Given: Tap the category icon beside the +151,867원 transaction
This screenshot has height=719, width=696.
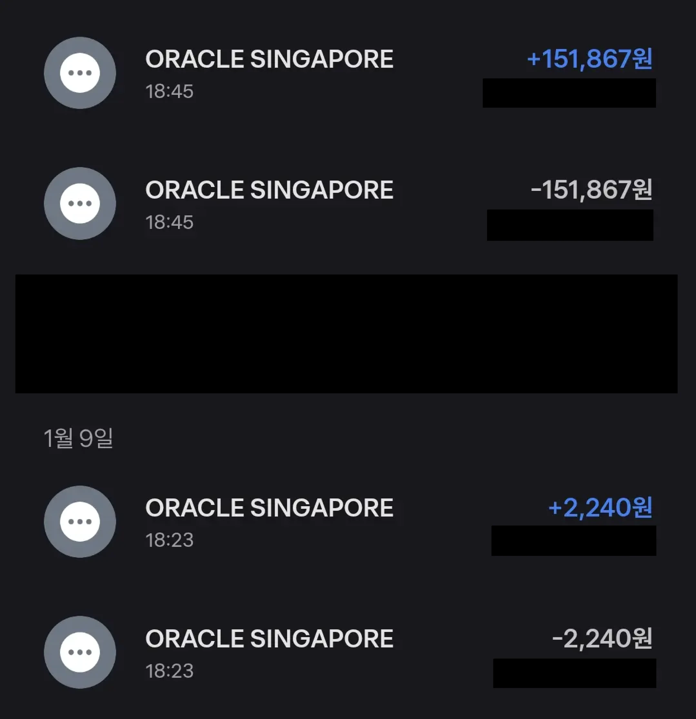Looking at the screenshot, I should pyautogui.click(x=80, y=73).
